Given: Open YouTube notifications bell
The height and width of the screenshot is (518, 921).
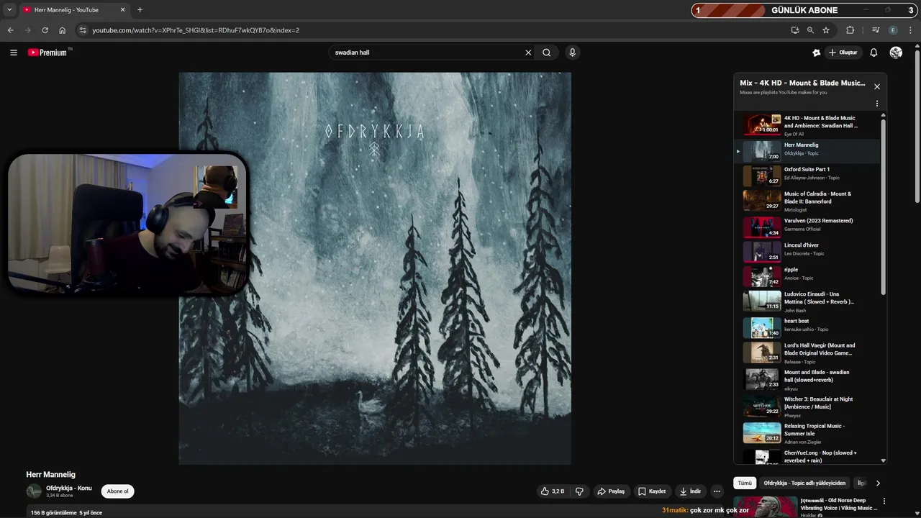Looking at the screenshot, I should pos(874,53).
